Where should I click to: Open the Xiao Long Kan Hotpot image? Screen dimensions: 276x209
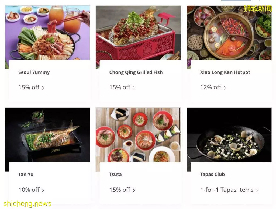point(229,33)
